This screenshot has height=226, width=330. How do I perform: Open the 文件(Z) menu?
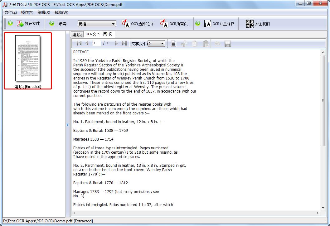11,12
